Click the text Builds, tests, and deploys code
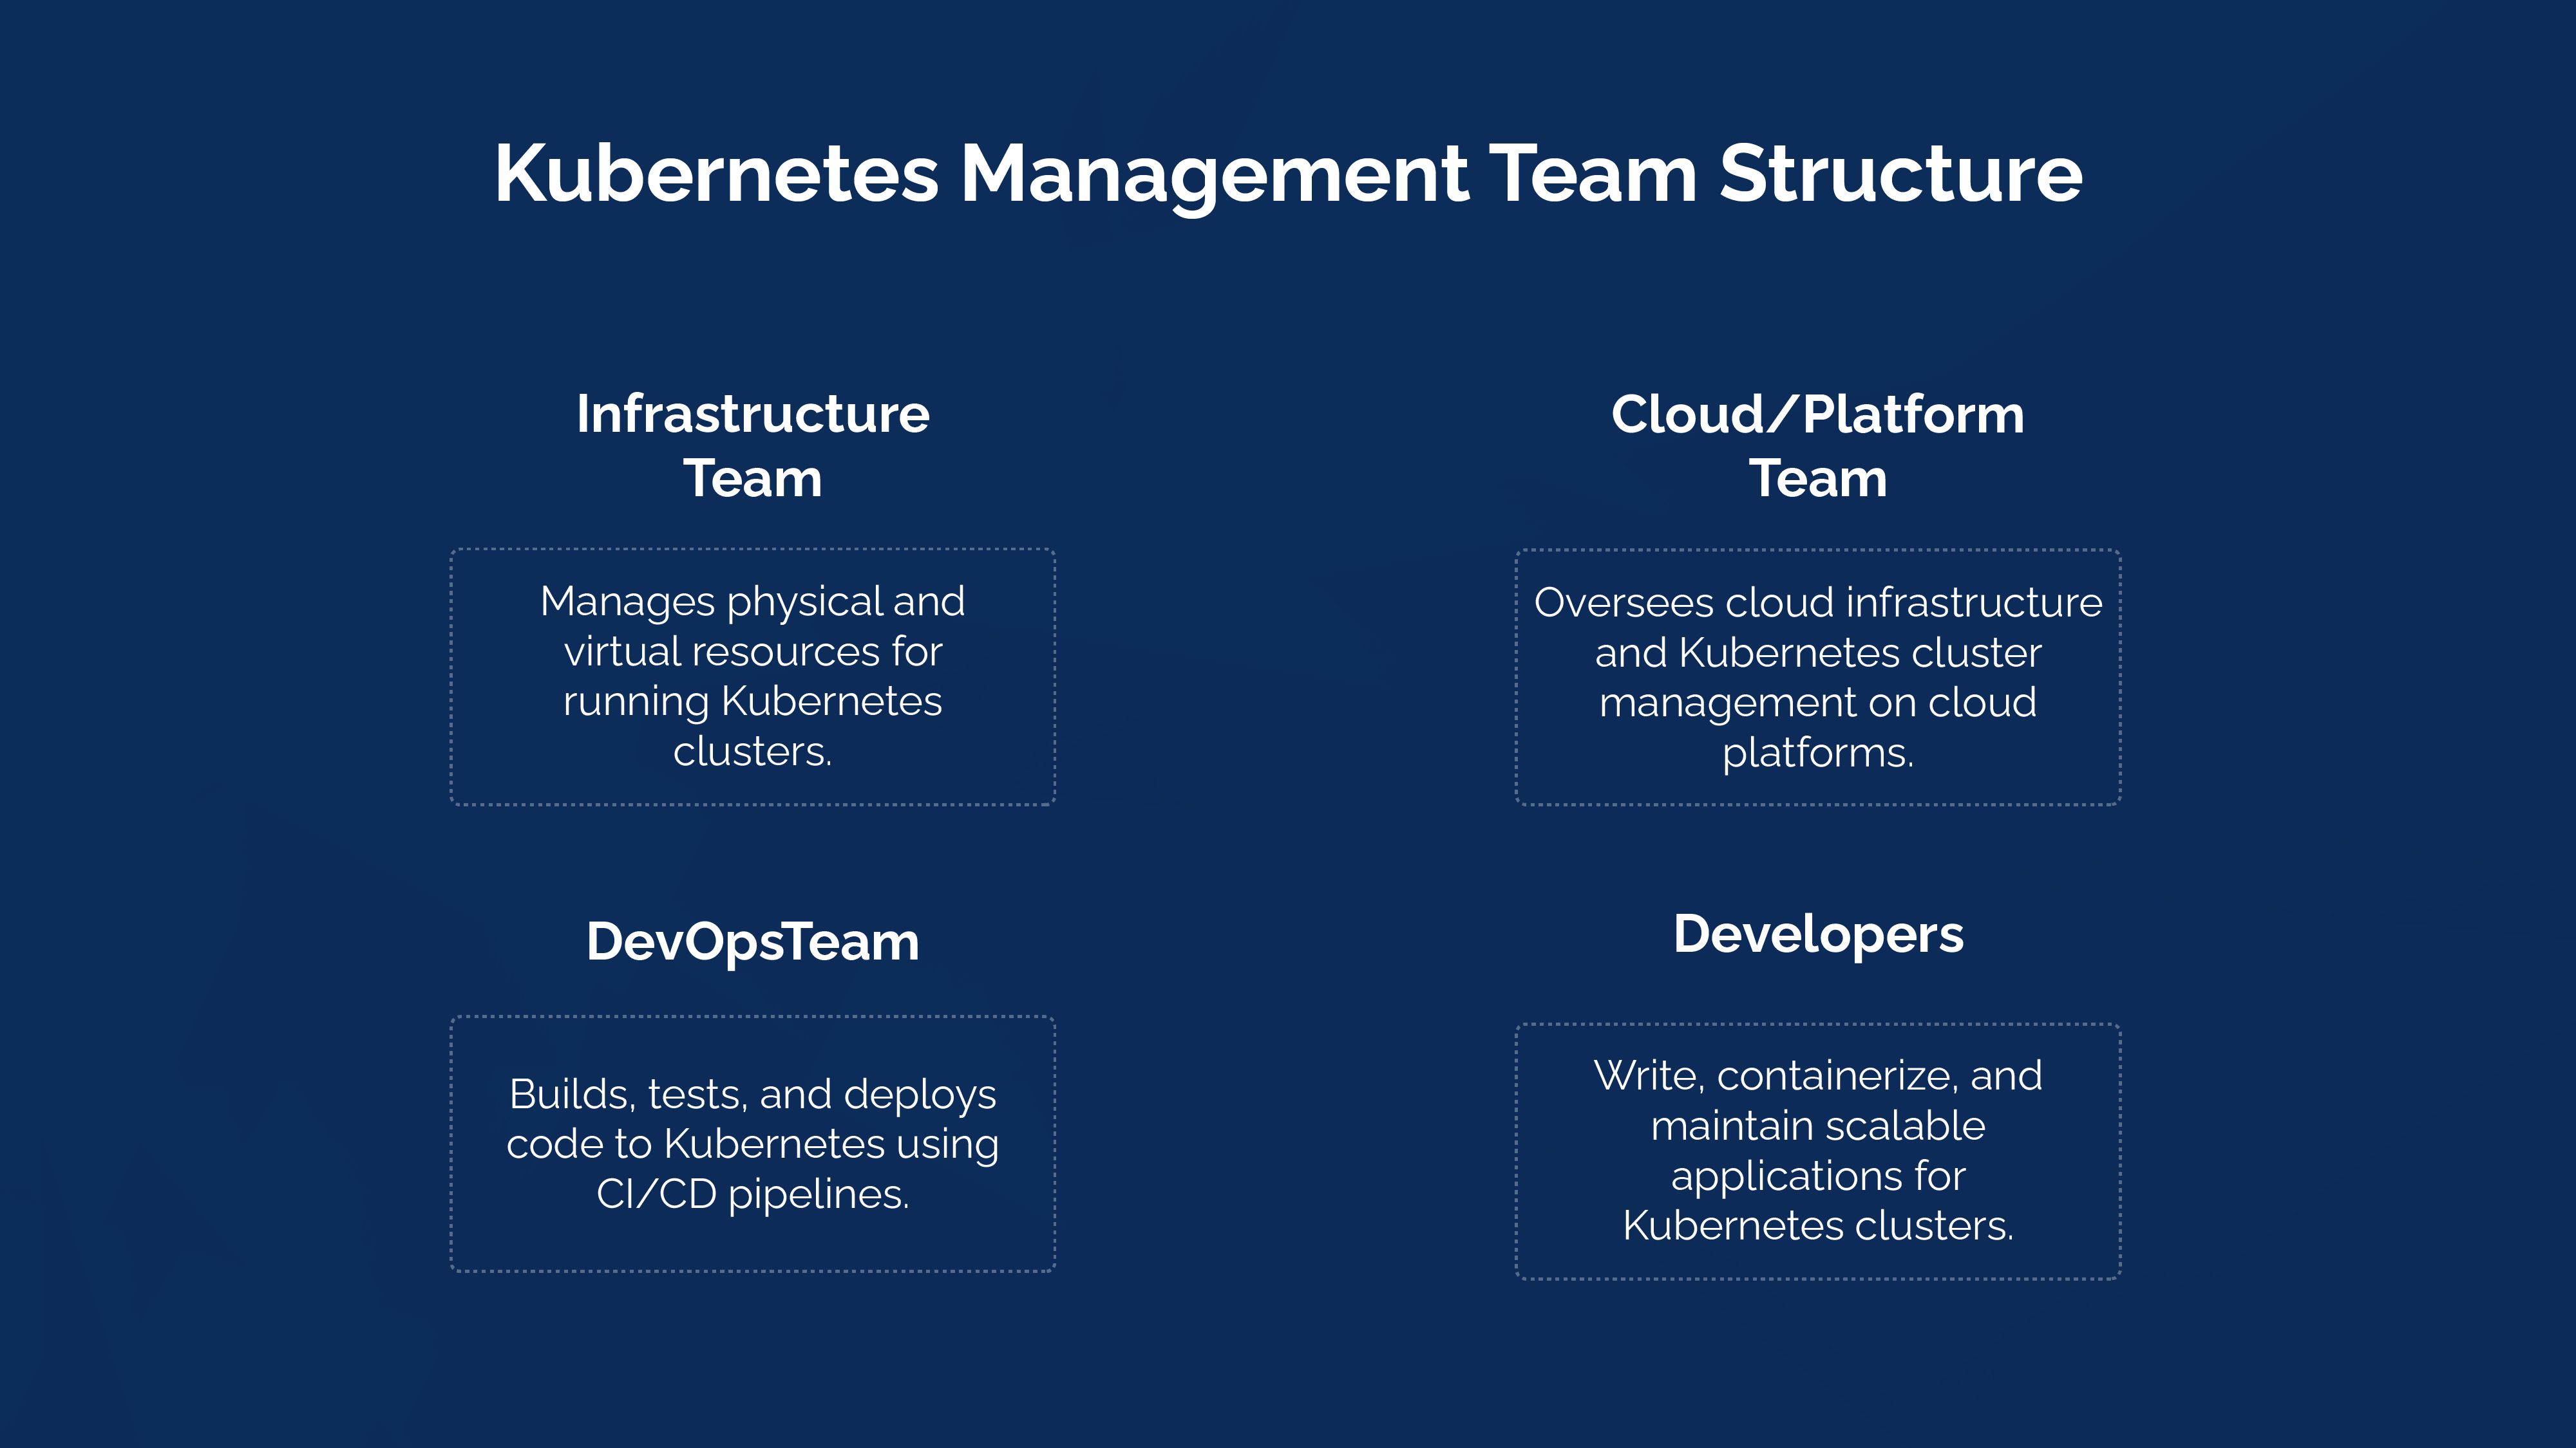 coord(752,1119)
